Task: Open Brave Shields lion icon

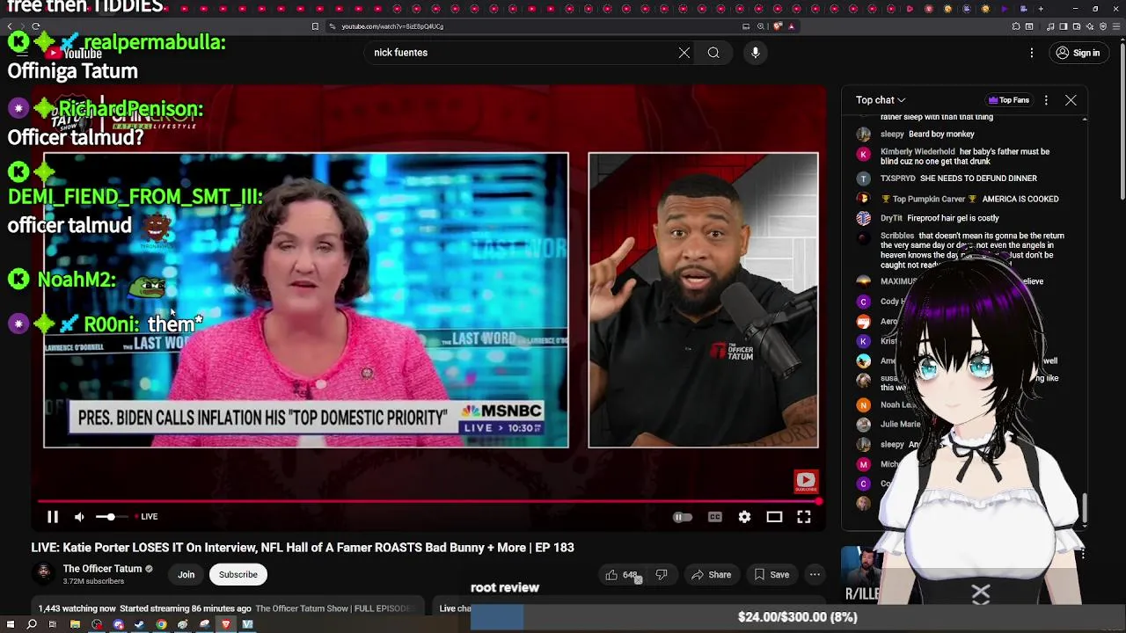Action: (778, 26)
